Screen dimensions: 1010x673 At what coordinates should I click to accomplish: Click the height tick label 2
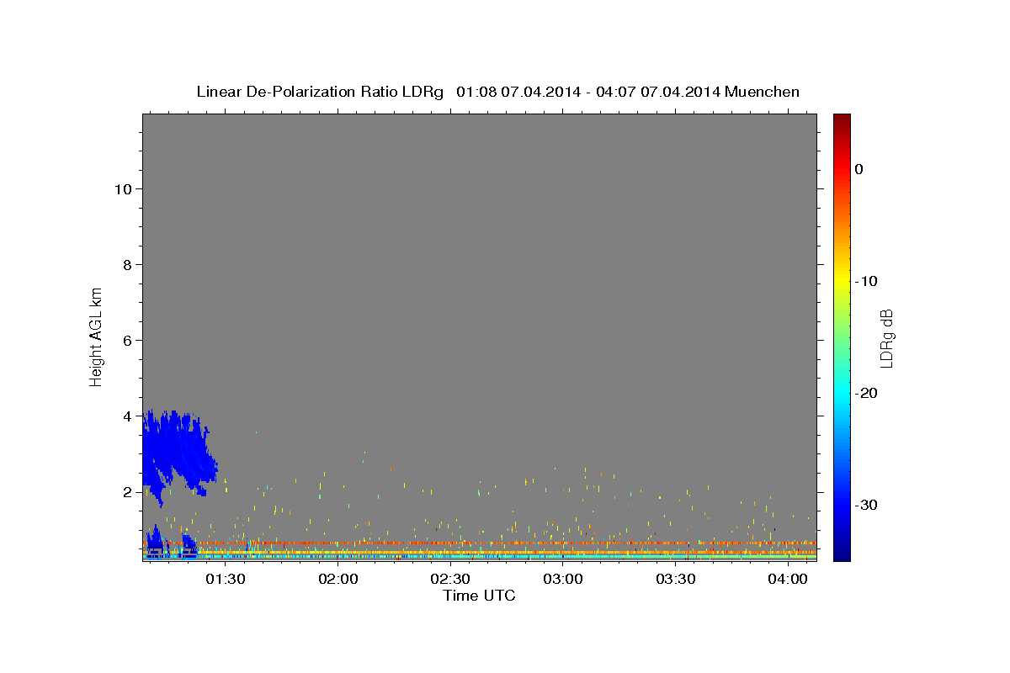(128, 492)
